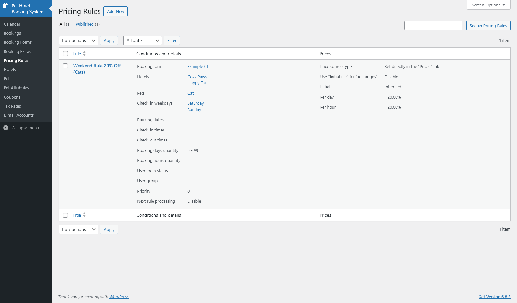The image size is (517, 303).
Task: Open the bottom Bulk actions dropdown
Action: point(79,229)
